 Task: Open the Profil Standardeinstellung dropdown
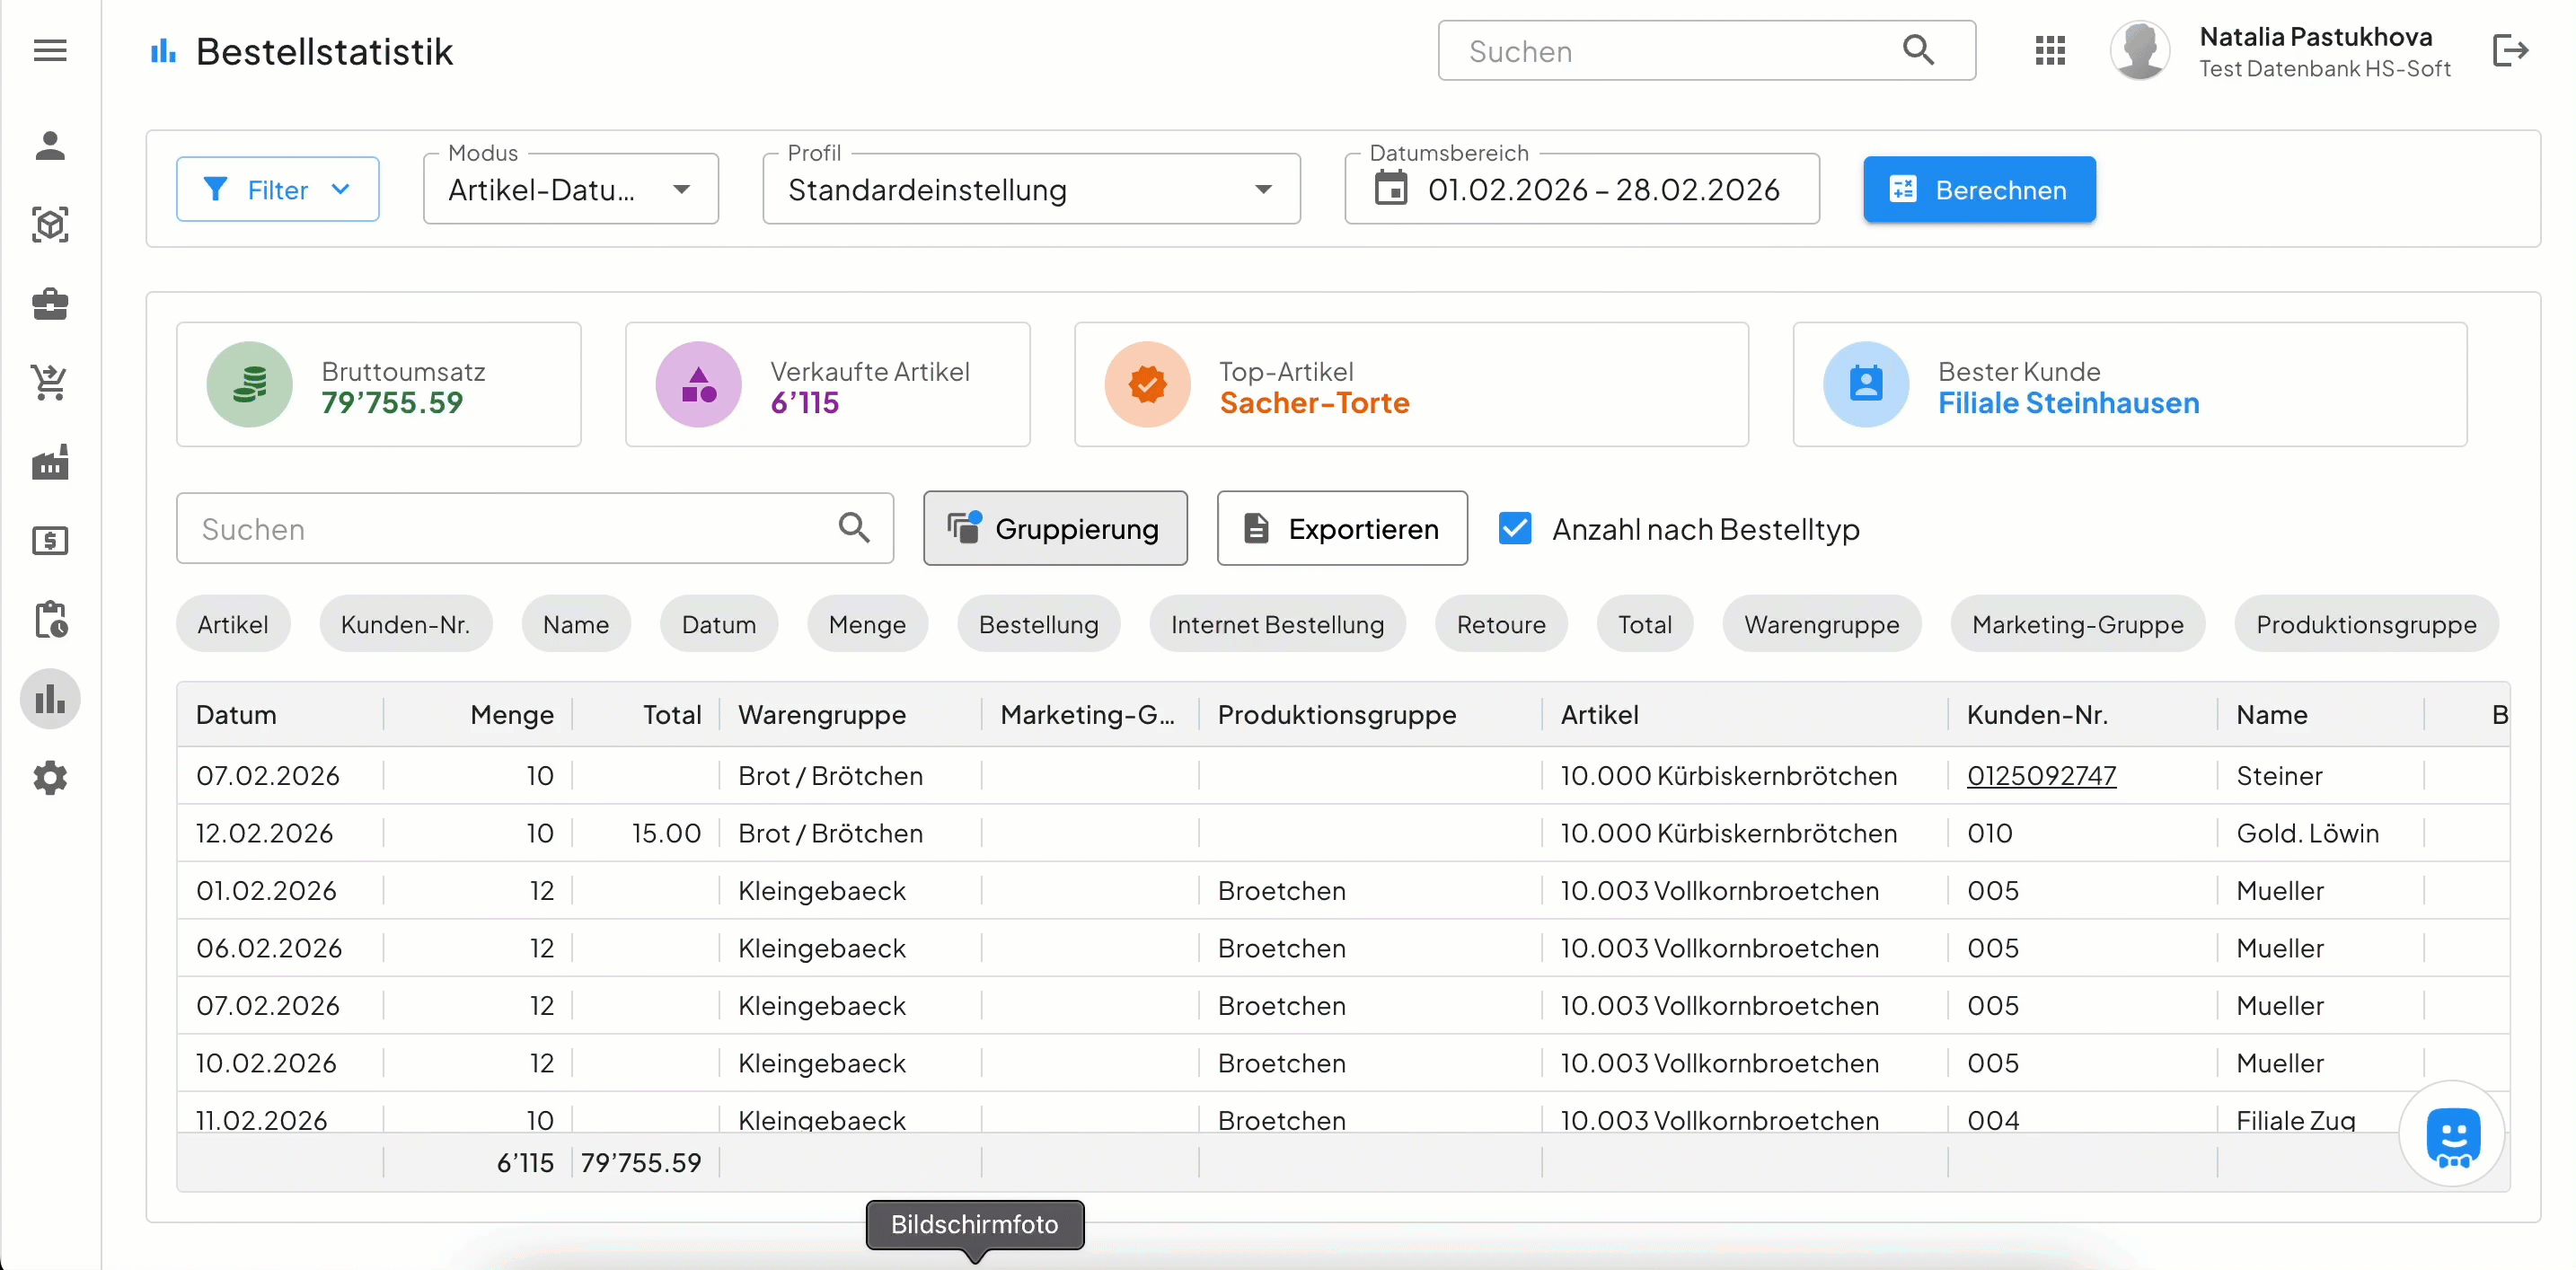pos(1030,189)
